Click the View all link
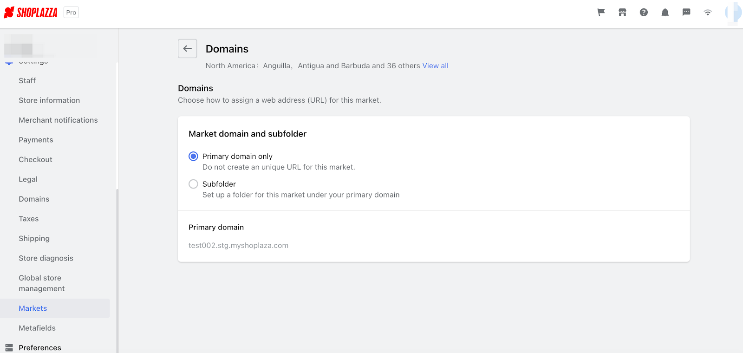Image resolution: width=743 pixels, height=353 pixels. (435, 65)
